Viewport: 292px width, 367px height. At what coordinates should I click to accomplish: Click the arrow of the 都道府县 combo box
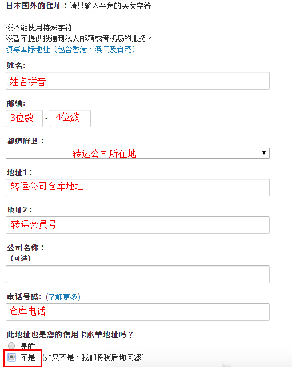tap(264, 153)
